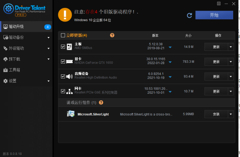
Task: Click 更新 for the NVIDIA GeForce GTX 1650
Action: 216,62
